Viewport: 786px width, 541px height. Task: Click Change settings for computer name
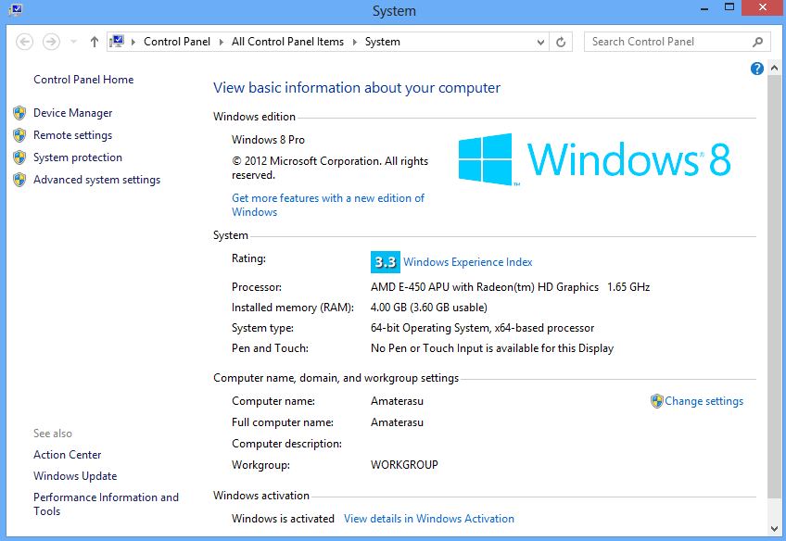(704, 401)
